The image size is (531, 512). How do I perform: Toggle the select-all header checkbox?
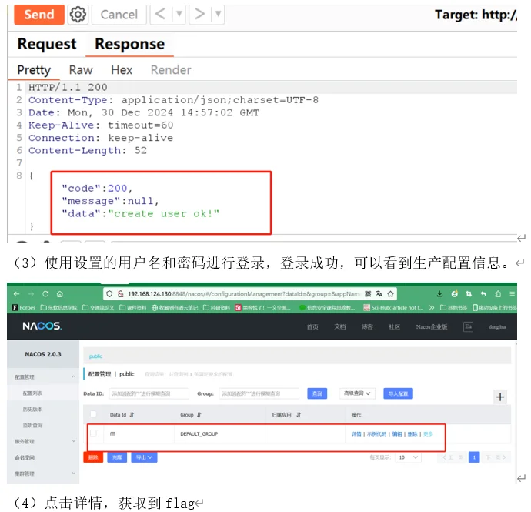[x=93, y=414]
